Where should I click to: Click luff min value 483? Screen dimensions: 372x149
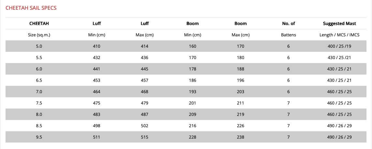[x=96, y=114]
